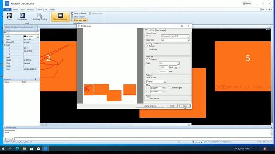Open Mail app from taskbar
Image resolution: width=275 pixels, height=154 pixels.
(39, 148)
